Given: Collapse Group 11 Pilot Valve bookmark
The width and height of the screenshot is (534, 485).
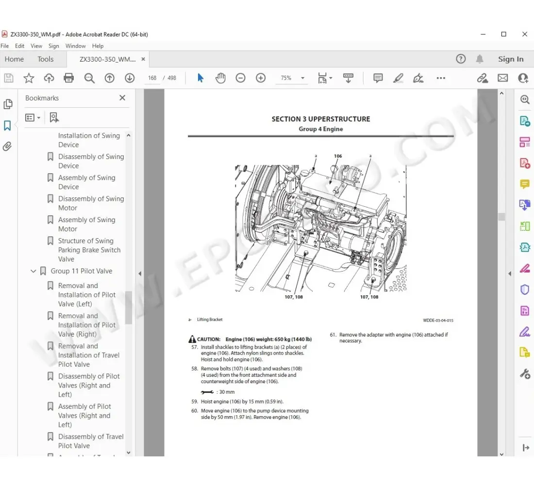Looking at the screenshot, I should [33, 271].
